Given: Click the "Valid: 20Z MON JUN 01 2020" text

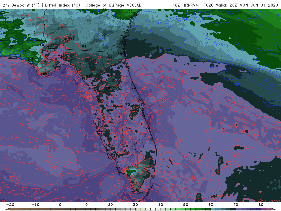Looking at the screenshot, I should 247,5.
